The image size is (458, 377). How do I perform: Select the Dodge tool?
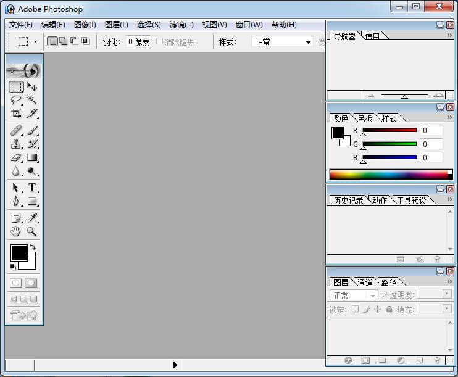click(x=32, y=172)
